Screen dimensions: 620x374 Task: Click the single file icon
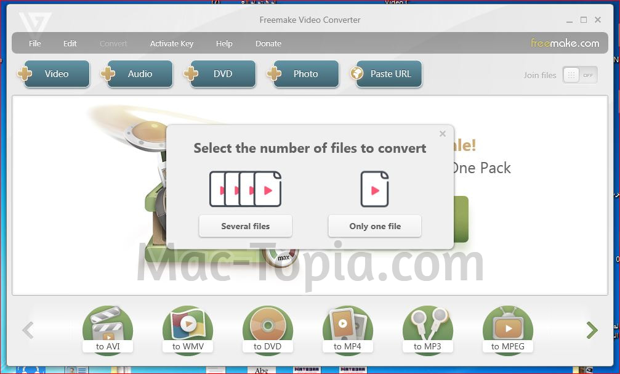pos(374,189)
